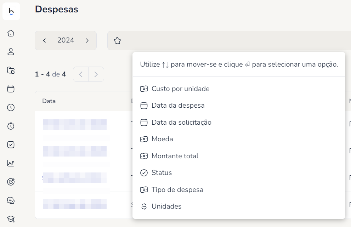Open the checkbox tasks sidebar icon
The image size is (351, 227).
tap(11, 144)
